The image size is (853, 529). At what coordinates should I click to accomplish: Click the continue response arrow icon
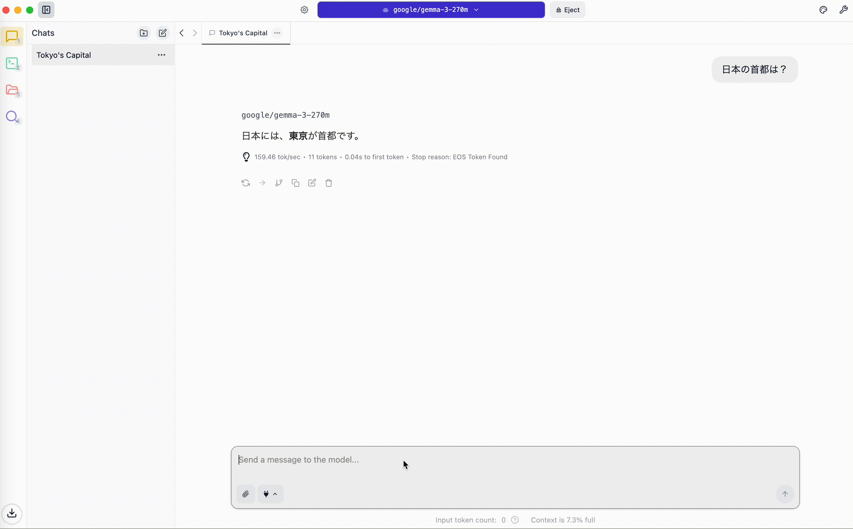click(x=262, y=183)
